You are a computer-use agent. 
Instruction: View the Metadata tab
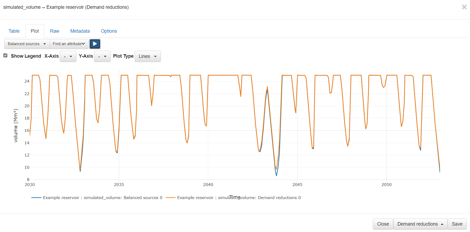[x=80, y=31]
